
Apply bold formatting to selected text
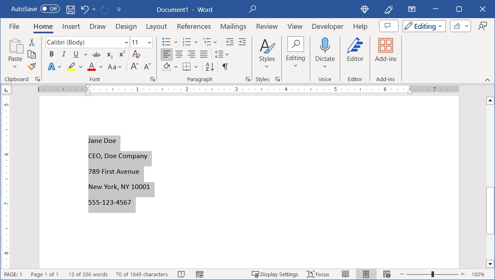point(51,54)
